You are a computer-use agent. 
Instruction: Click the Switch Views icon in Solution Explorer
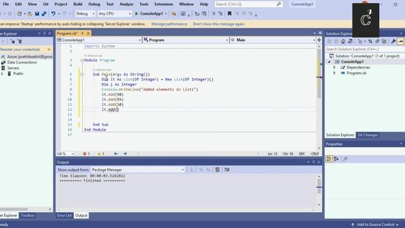[350, 41]
